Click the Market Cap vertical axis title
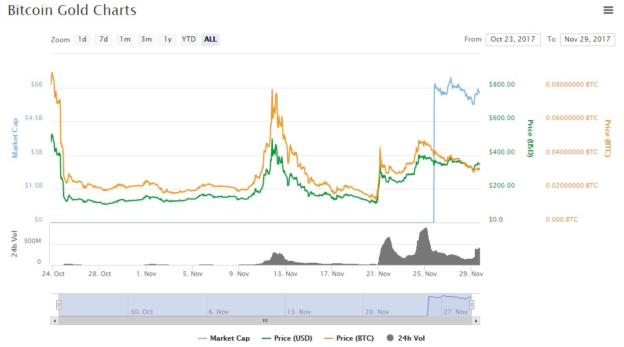The height and width of the screenshot is (347, 624). 15,138
